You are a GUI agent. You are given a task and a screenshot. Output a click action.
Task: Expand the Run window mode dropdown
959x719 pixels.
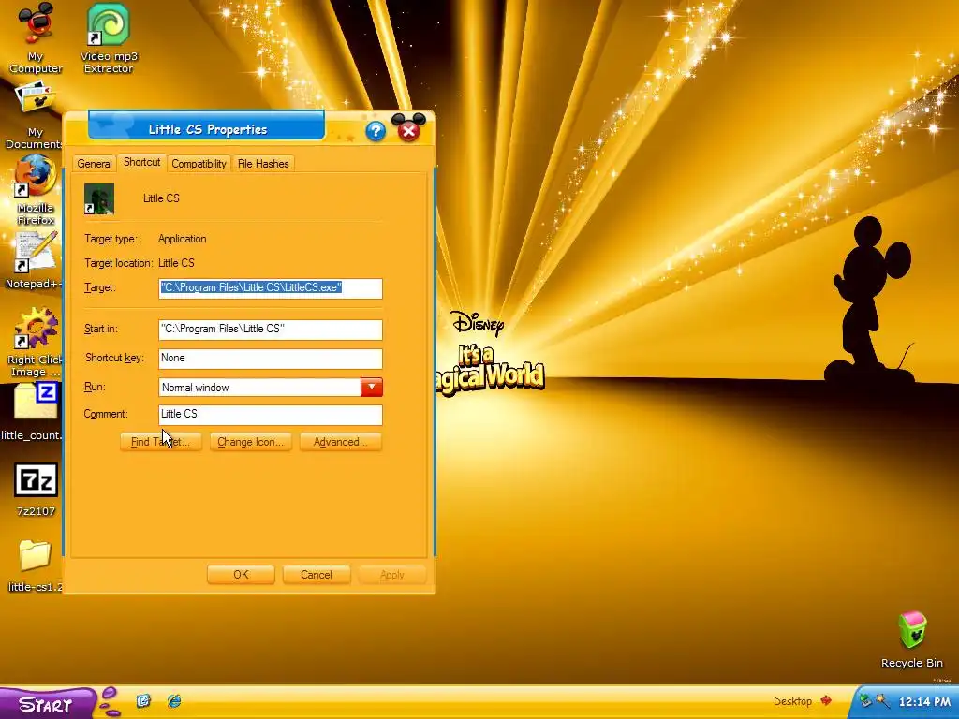[371, 387]
